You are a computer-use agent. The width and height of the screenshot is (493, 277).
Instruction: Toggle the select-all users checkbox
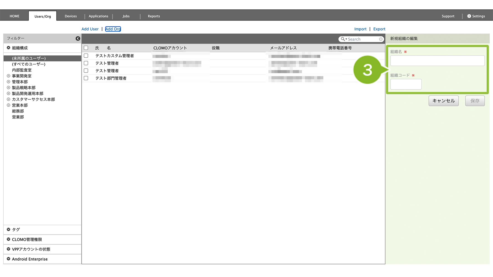tap(86, 48)
